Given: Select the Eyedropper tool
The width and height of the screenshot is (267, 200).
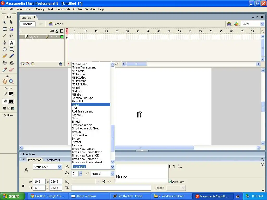Looking at the screenshot, I should click(x=5, y=70).
